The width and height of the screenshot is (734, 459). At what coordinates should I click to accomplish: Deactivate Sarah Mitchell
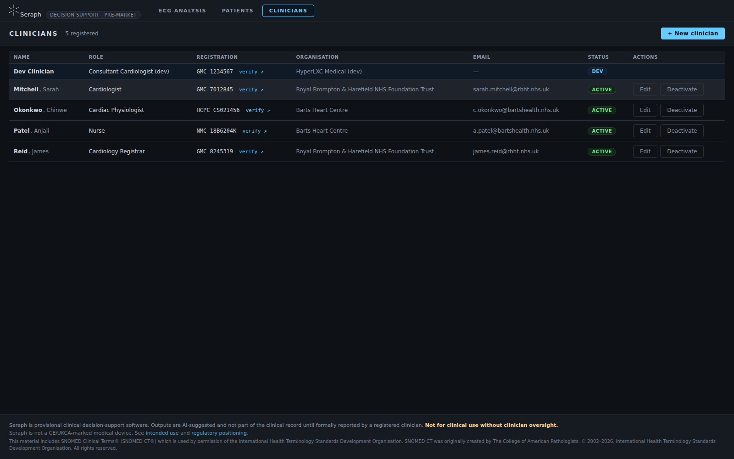682,90
